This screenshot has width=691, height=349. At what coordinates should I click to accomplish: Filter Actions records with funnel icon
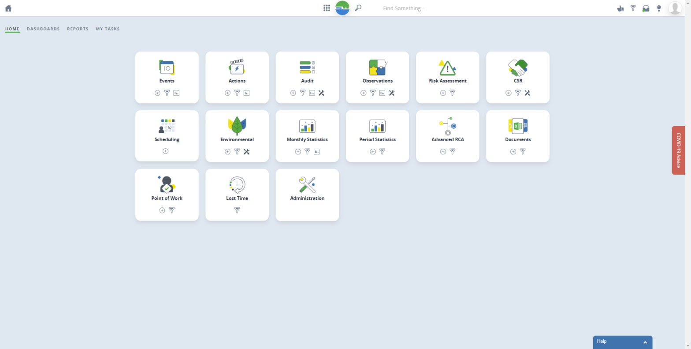click(237, 93)
